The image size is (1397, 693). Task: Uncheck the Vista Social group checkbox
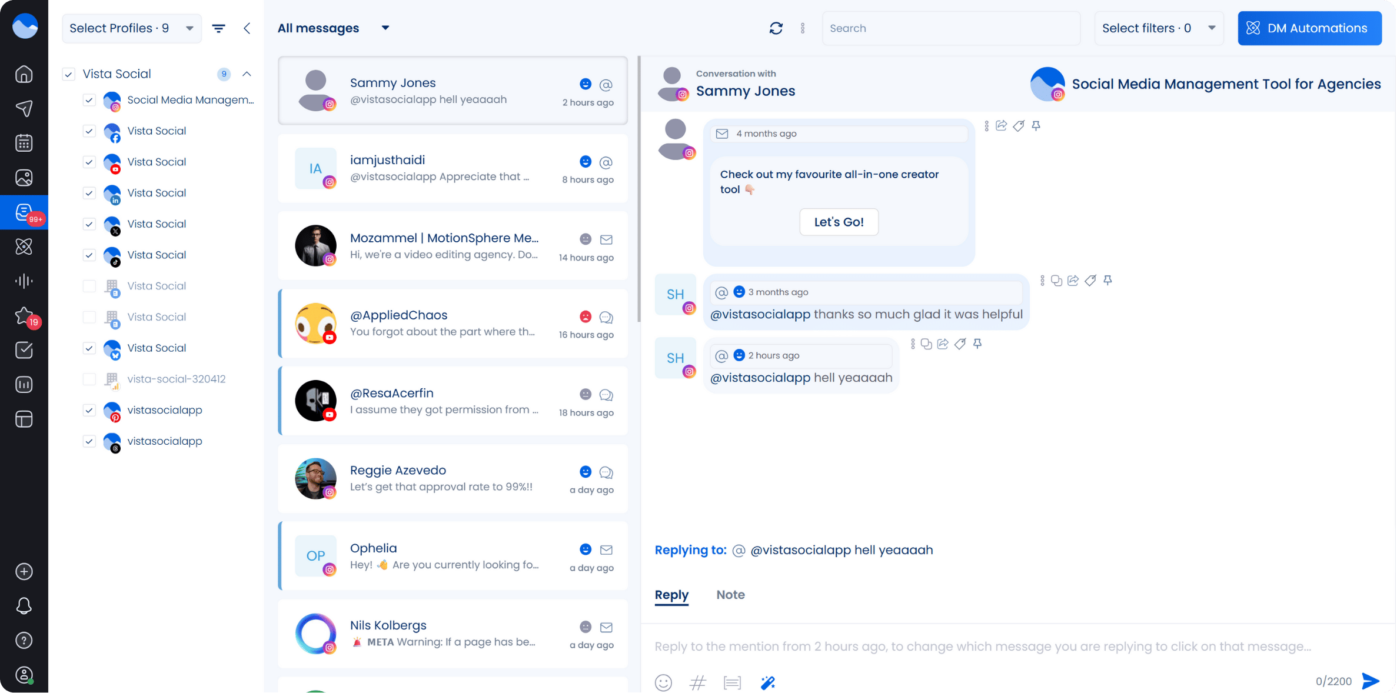(x=69, y=74)
